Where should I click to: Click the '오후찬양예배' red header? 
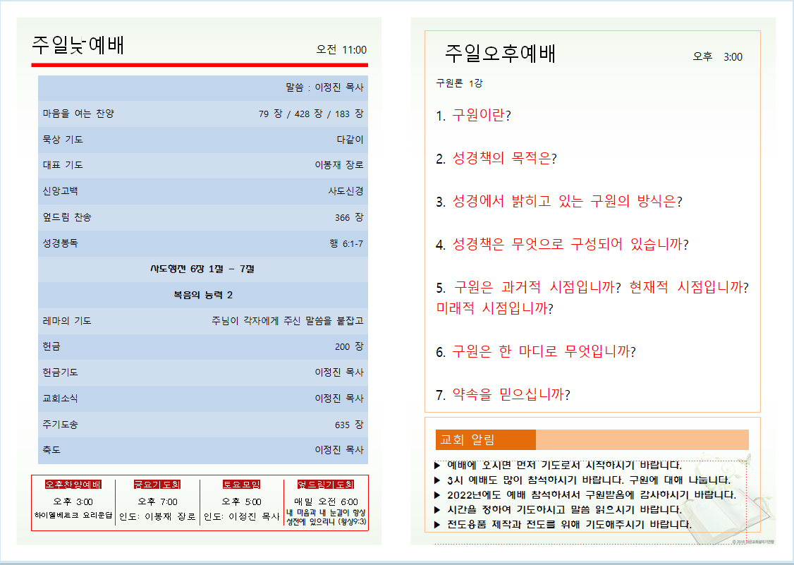click(x=73, y=485)
